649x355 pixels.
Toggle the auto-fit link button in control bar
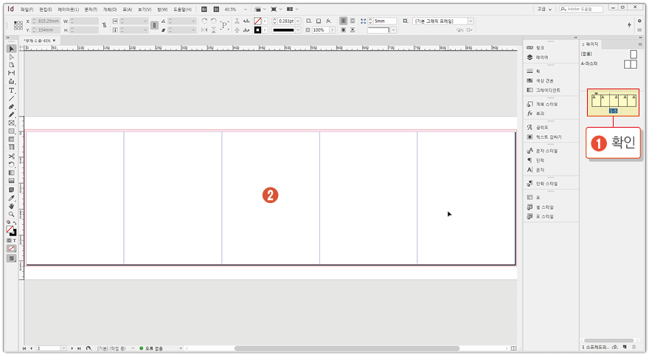click(x=154, y=25)
